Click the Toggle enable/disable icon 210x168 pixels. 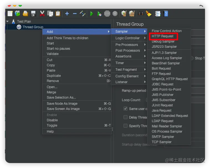coord(83,14)
